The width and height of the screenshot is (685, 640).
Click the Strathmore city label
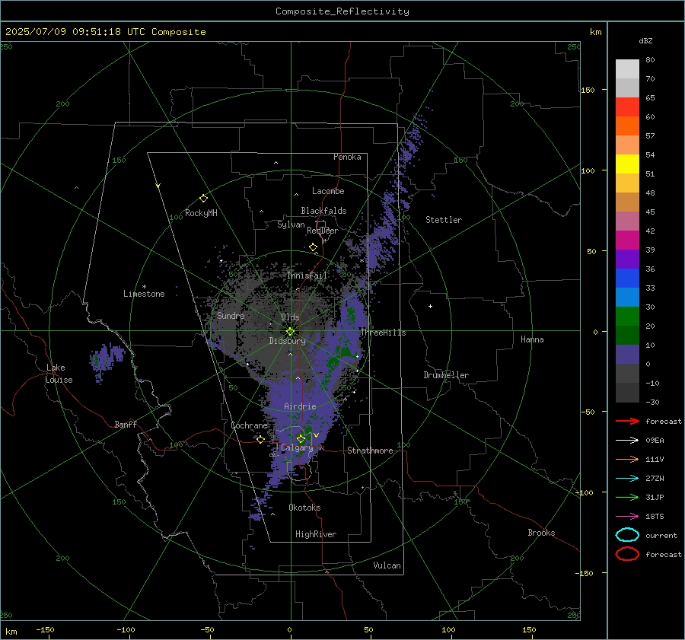pos(370,451)
